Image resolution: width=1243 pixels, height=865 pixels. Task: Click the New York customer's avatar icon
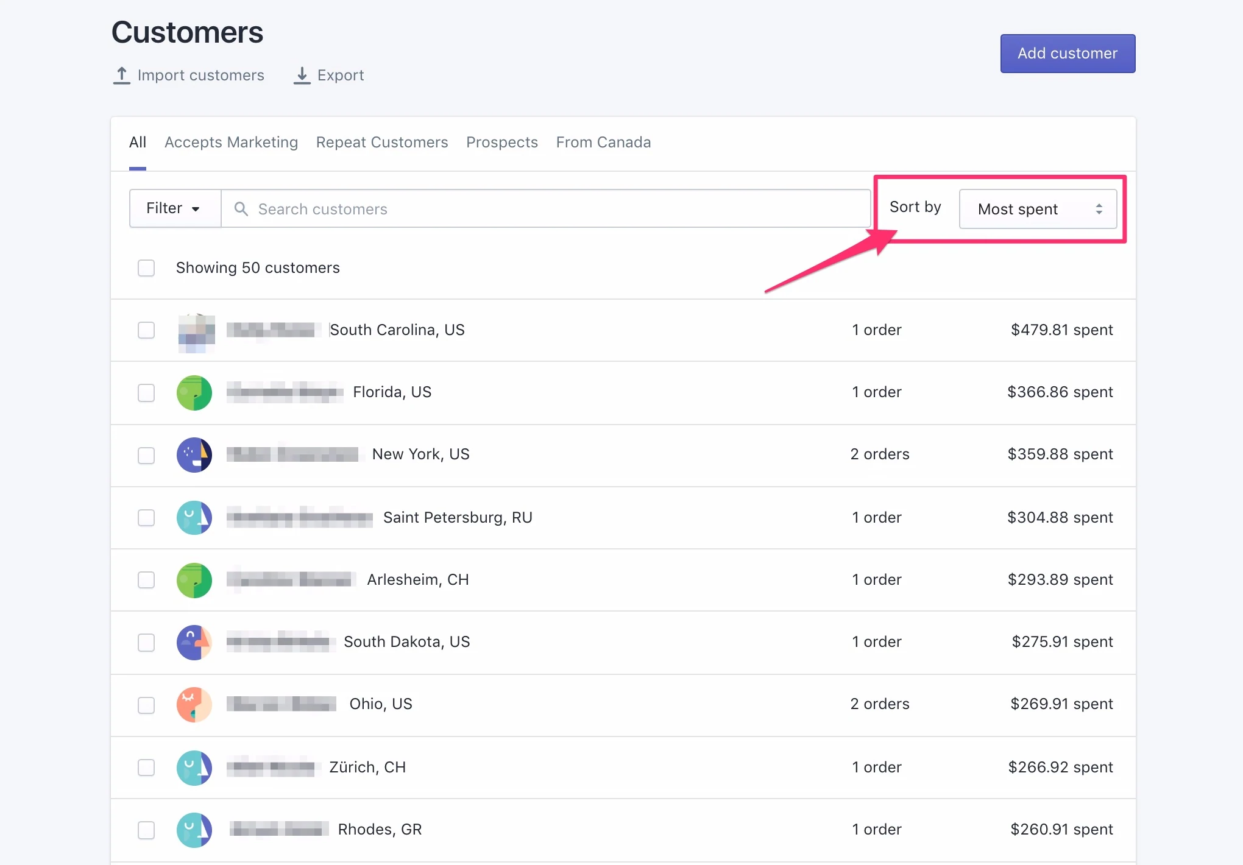pyautogui.click(x=194, y=455)
